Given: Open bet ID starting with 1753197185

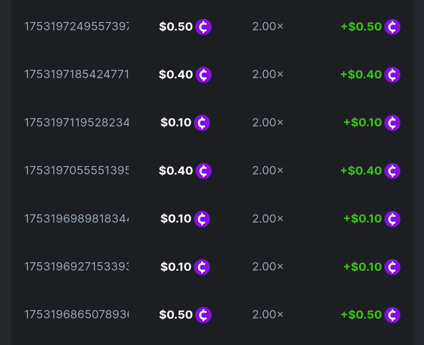Looking at the screenshot, I should click(x=77, y=75).
